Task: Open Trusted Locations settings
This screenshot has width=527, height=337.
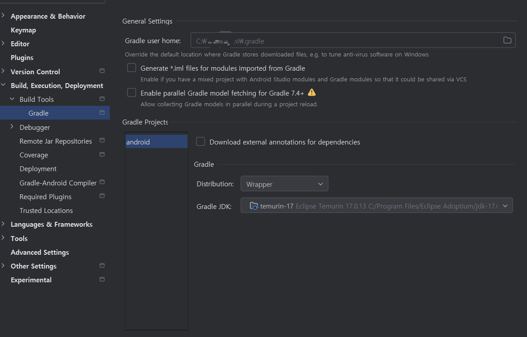Action: [x=46, y=210]
